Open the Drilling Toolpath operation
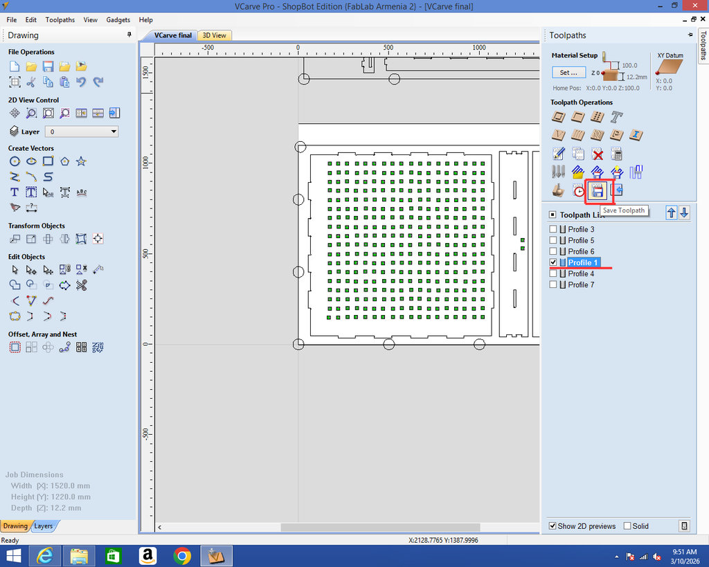Image resolution: width=709 pixels, height=567 pixels. click(x=598, y=117)
